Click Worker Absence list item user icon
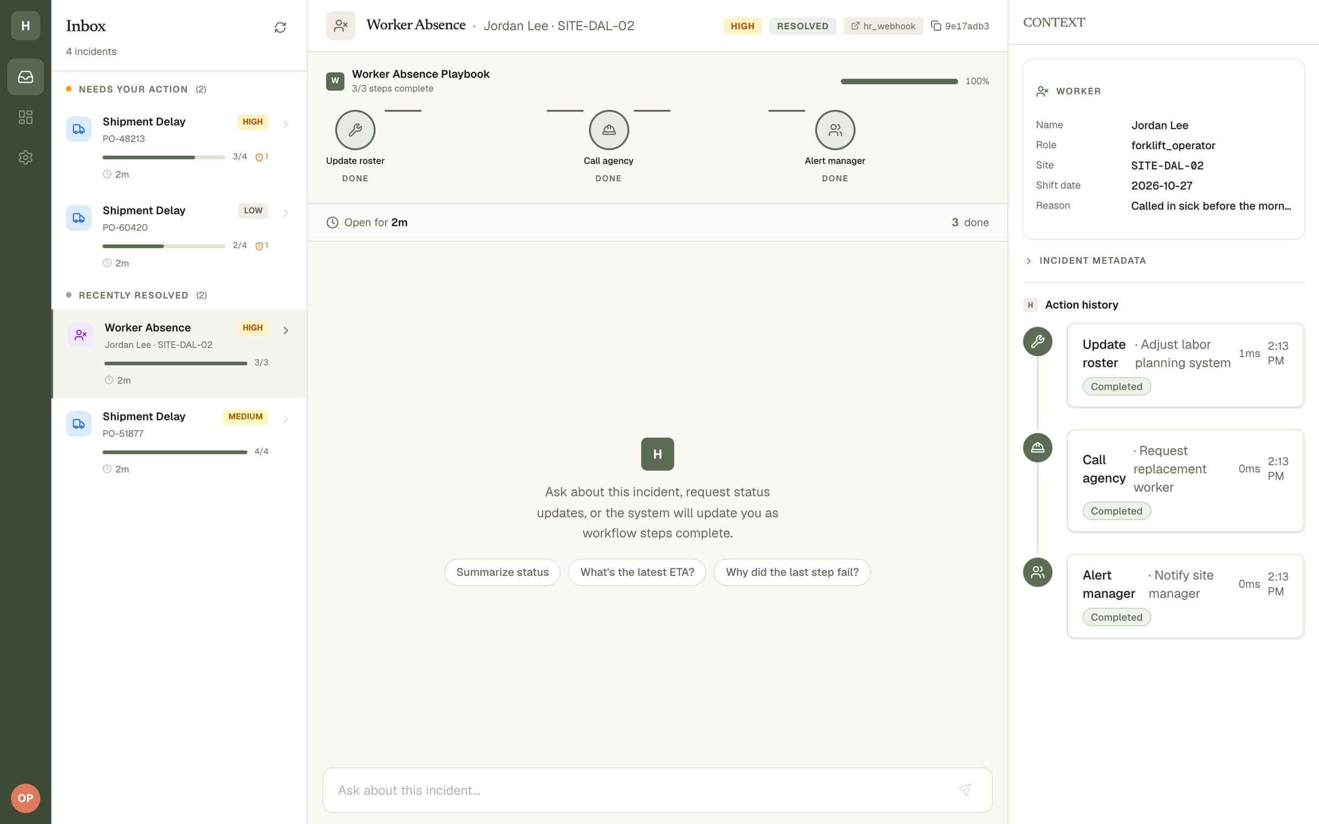The image size is (1319, 824). [x=81, y=335]
